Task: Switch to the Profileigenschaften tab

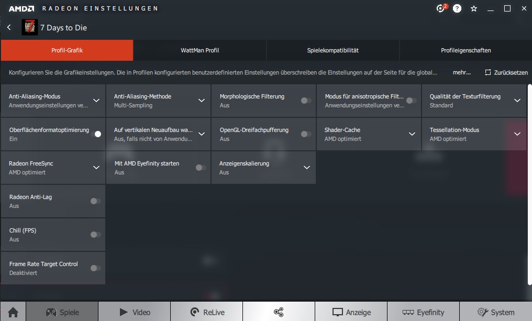Action: (466, 50)
